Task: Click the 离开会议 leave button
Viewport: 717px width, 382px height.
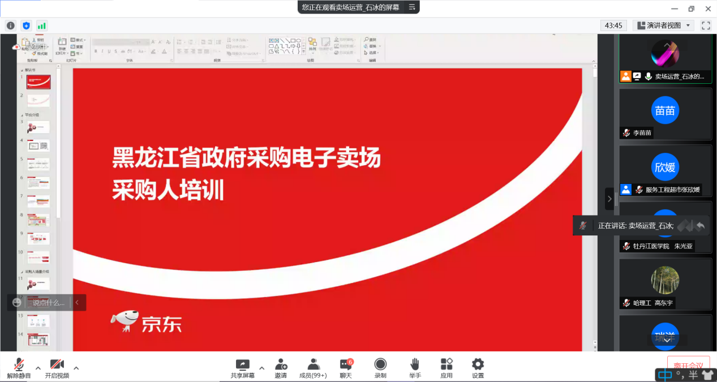Action: [688, 365]
